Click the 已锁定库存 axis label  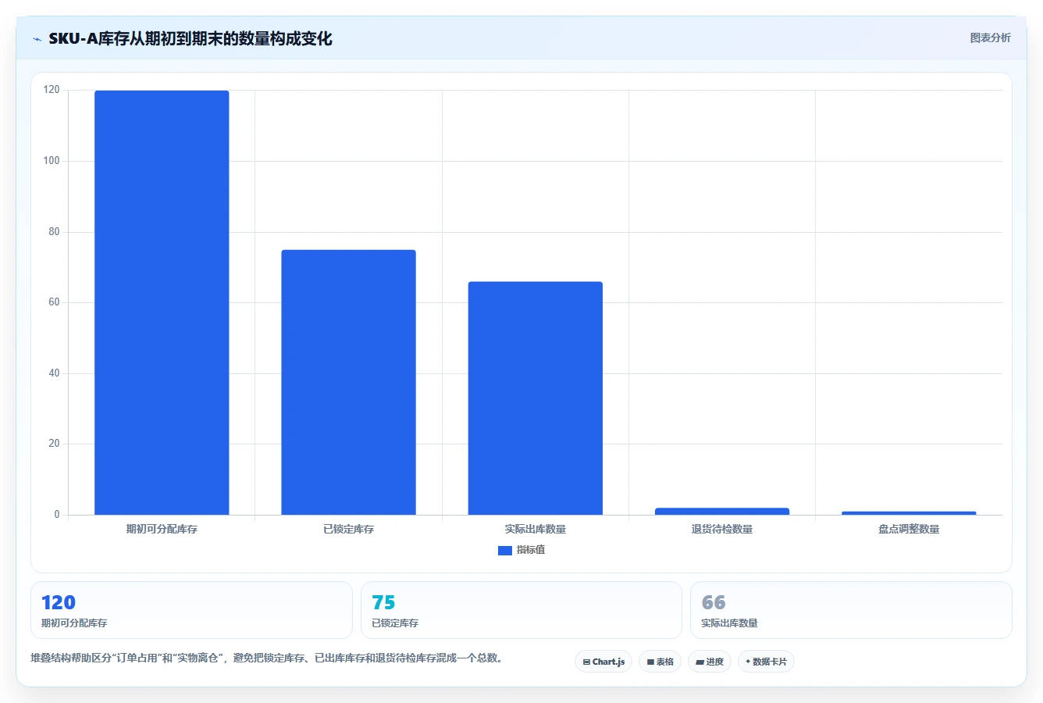pos(348,529)
